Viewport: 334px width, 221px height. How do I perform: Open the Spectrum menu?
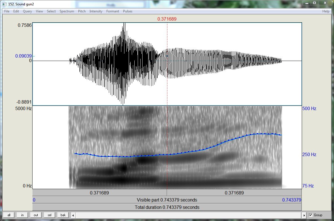(67, 11)
